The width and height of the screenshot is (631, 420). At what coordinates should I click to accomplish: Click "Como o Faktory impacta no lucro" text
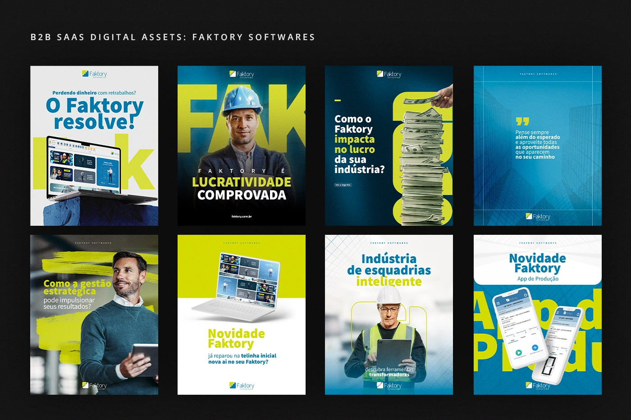pos(355,134)
